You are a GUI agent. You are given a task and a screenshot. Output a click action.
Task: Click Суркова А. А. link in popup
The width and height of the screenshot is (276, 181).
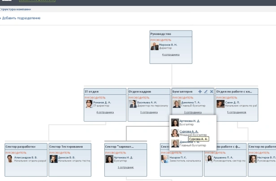189,131
